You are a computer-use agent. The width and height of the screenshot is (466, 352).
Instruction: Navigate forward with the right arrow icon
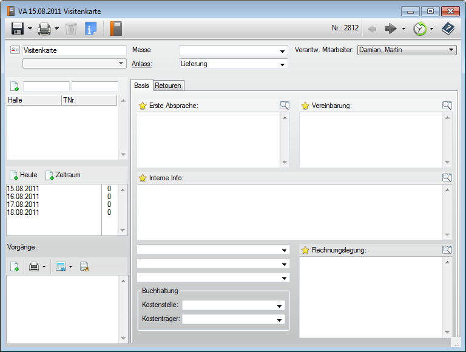point(391,29)
